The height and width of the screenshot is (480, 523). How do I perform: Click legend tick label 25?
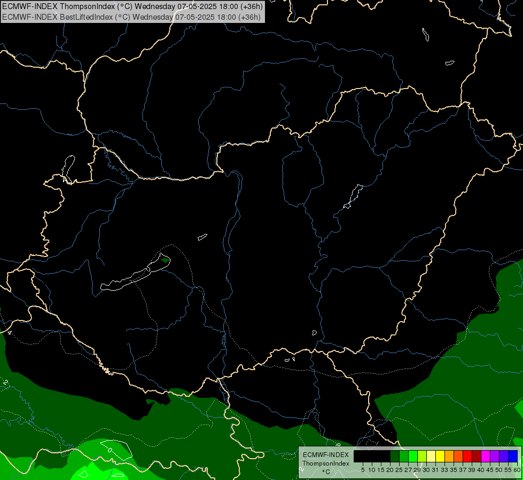(x=399, y=470)
